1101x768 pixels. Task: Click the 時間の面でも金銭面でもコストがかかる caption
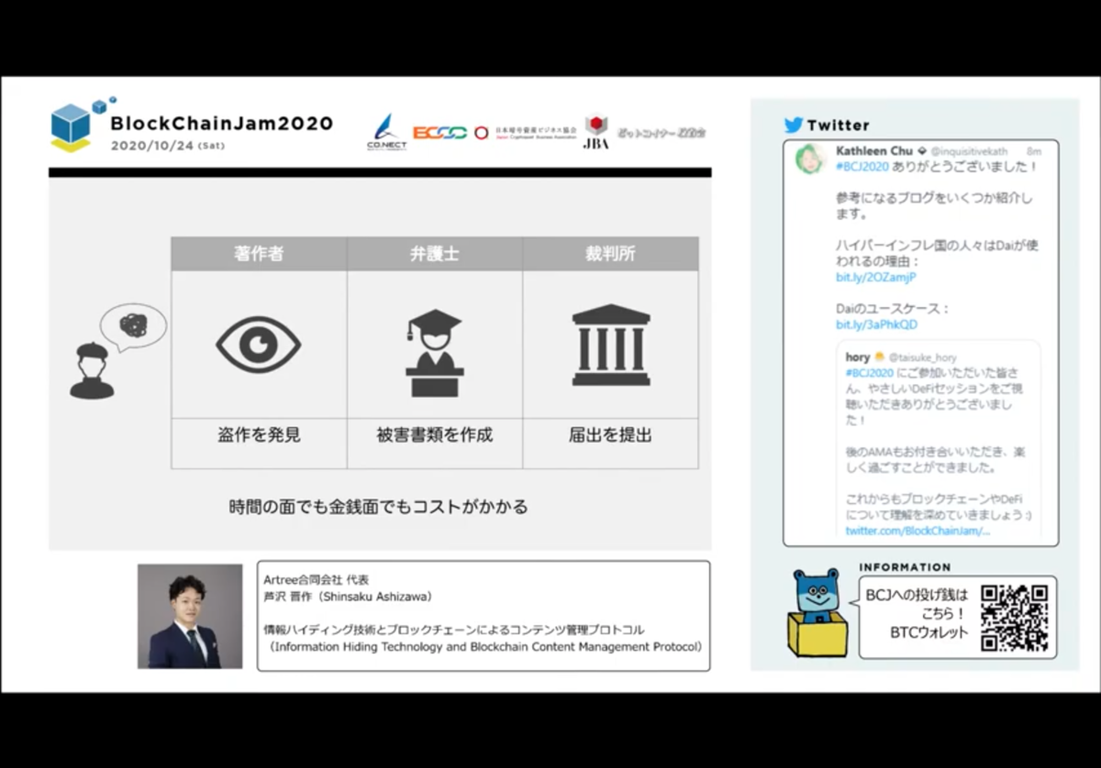click(x=378, y=506)
